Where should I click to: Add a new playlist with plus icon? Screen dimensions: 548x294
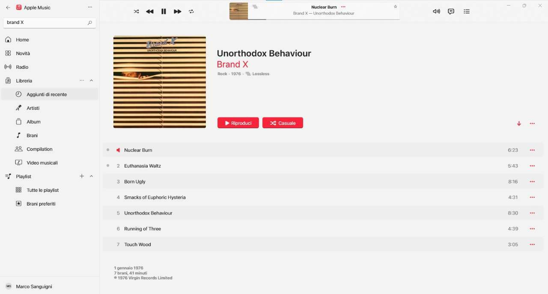click(x=82, y=176)
